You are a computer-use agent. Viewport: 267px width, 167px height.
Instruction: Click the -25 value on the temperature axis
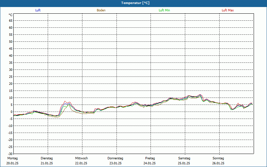point(10,147)
